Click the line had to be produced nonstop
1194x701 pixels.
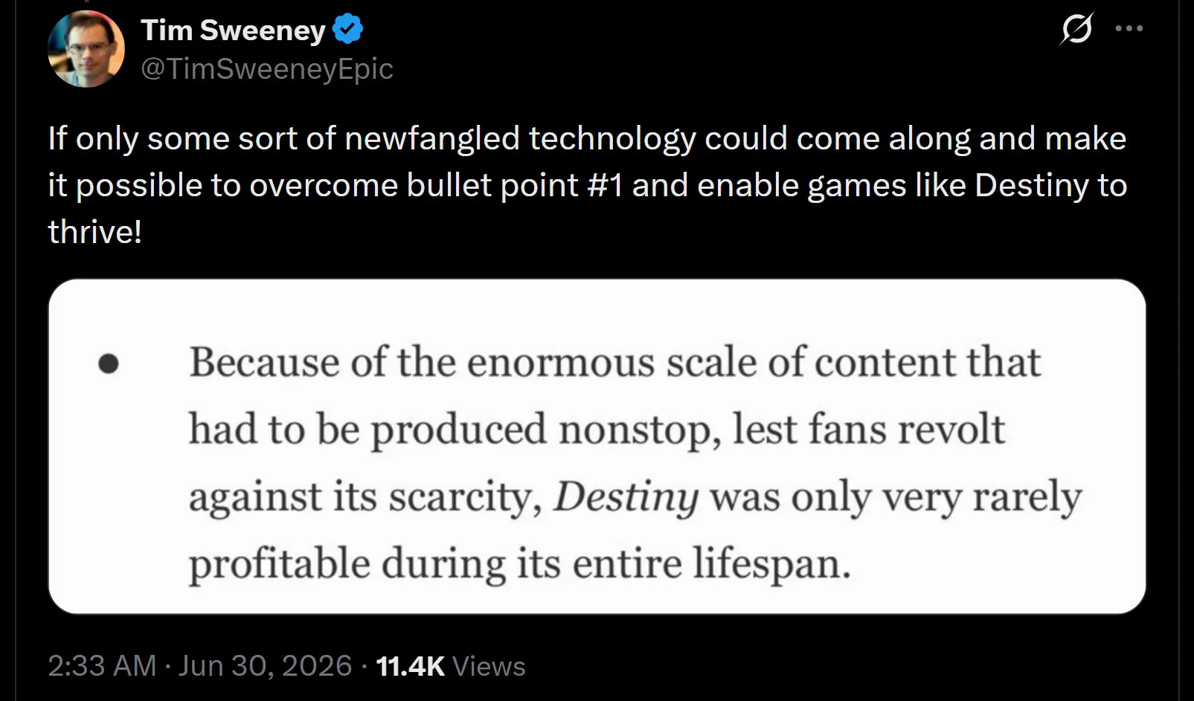click(597, 430)
